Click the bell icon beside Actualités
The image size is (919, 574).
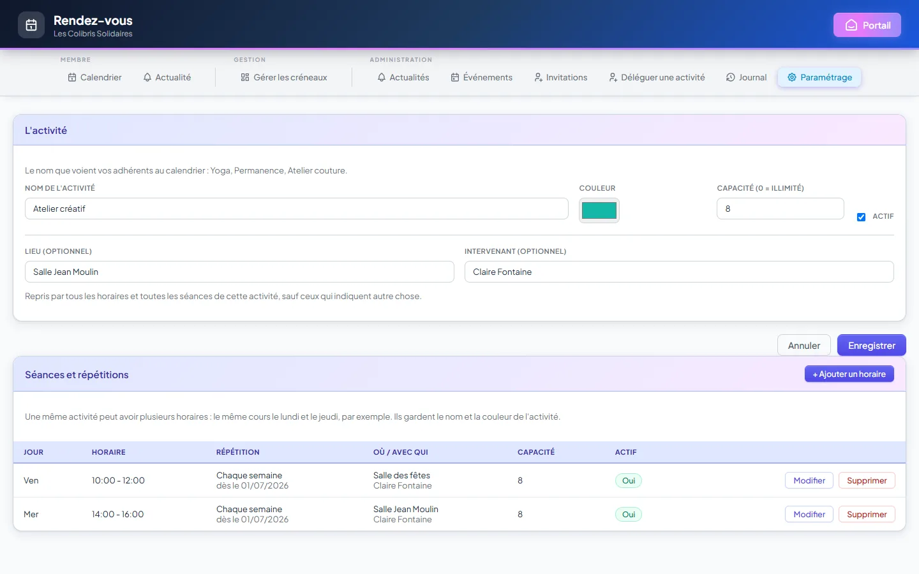pyautogui.click(x=382, y=77)
